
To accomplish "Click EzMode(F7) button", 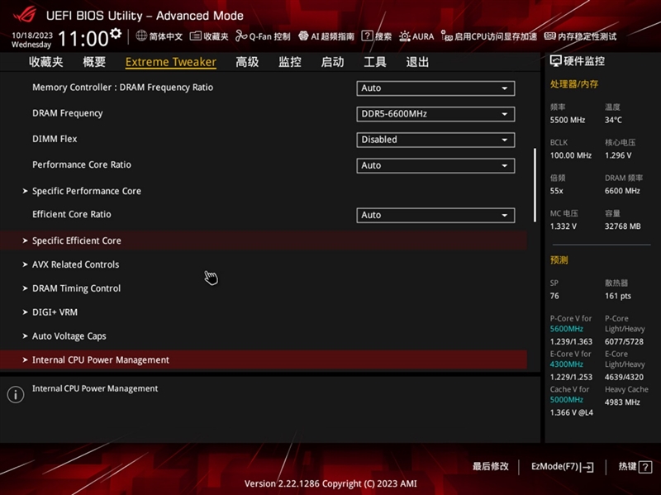I will click(x=563, y=466).
